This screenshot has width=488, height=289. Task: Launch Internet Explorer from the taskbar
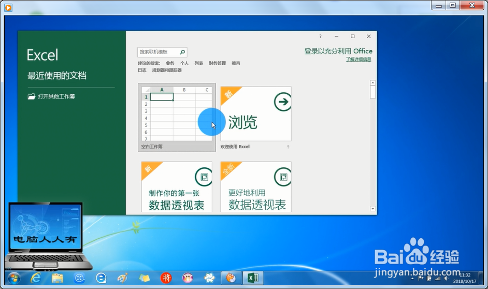(36, 278)
